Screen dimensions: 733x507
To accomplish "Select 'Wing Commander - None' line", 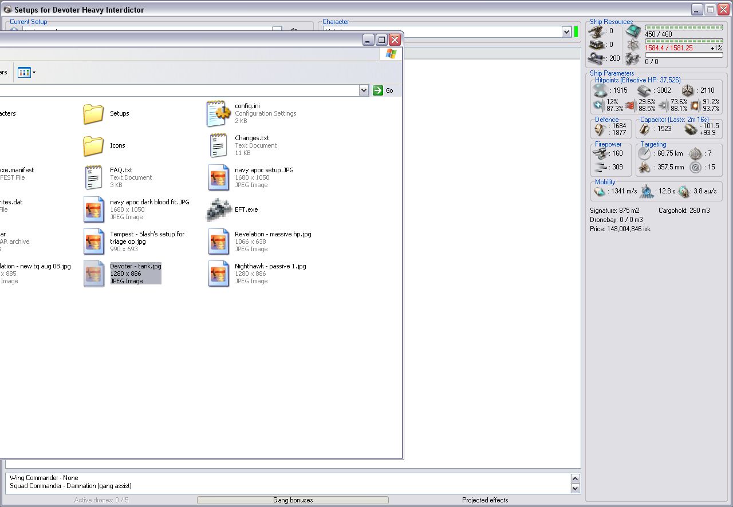I will click(44, 478).
